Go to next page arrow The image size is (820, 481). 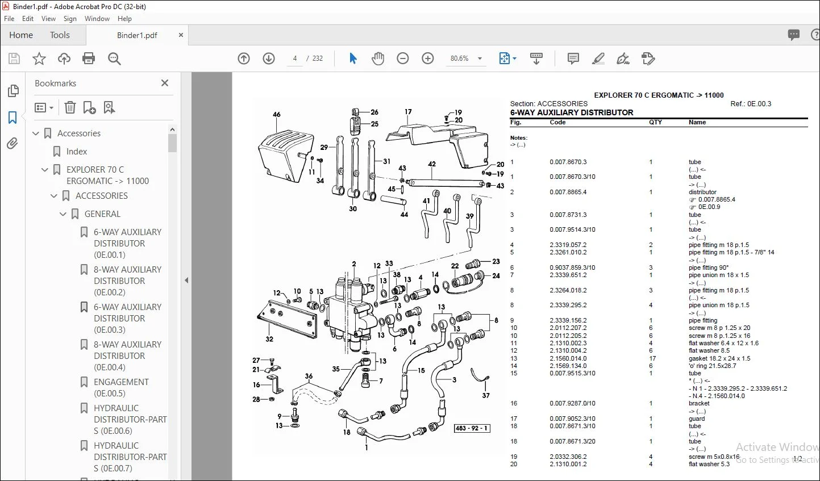pyautogui.click(x=269, y=58)
